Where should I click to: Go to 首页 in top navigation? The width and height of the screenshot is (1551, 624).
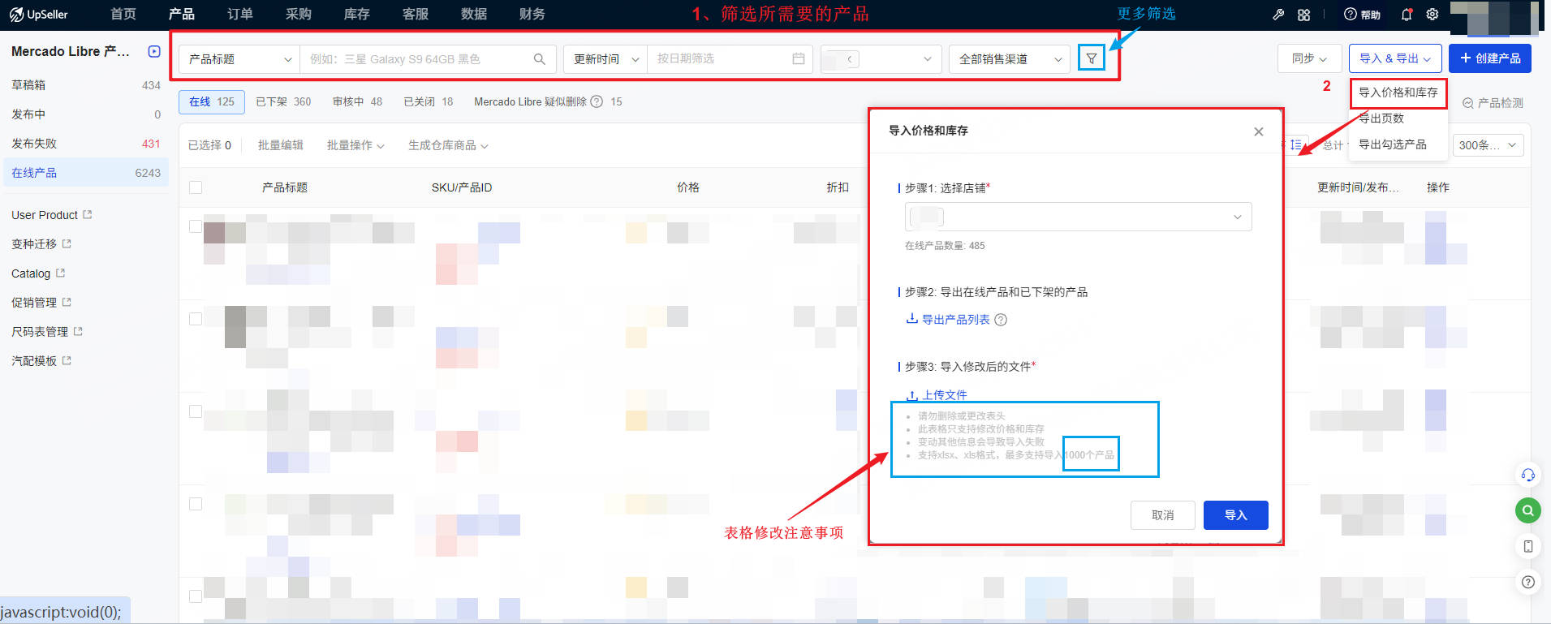[x=123, y=14]
